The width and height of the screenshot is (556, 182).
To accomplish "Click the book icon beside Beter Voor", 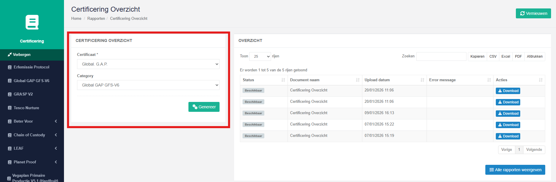I will [10, 121].
